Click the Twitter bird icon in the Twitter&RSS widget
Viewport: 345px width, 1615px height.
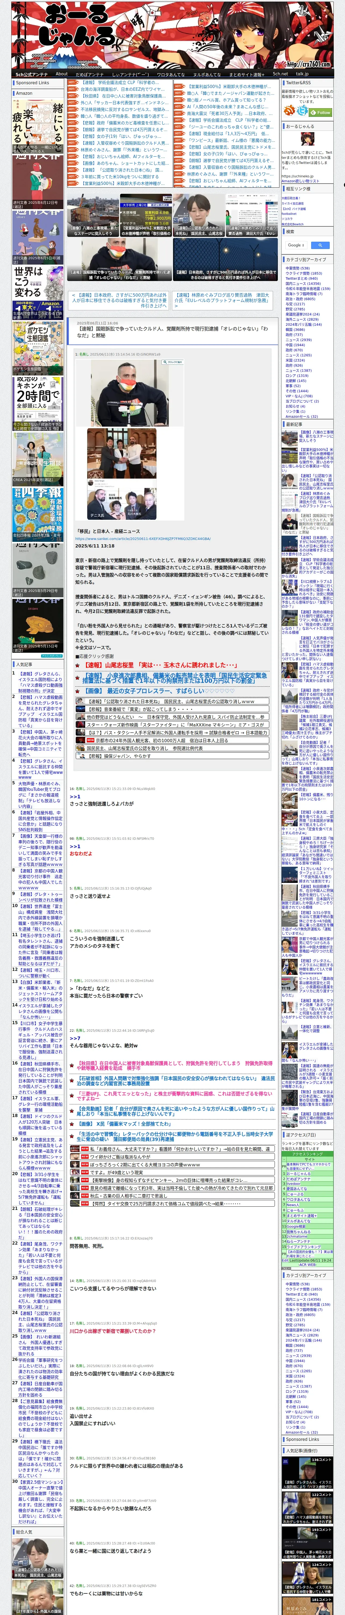(303, 111)
